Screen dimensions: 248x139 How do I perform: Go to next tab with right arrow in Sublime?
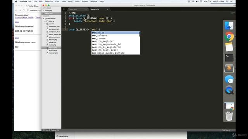click(65, 9)
